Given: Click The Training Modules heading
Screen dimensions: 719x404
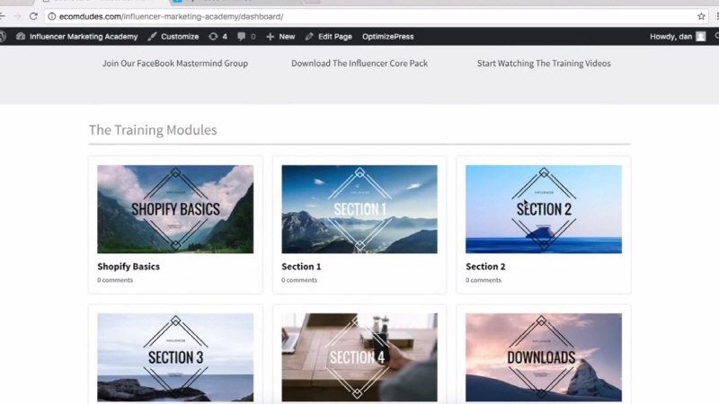Looking at the screenshot, I should coord(153,130).
